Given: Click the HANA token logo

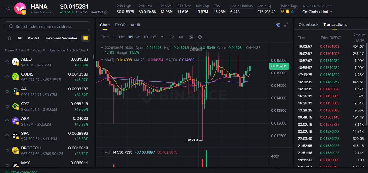Looking at the screenshot, I should click(x=21, y=8).
